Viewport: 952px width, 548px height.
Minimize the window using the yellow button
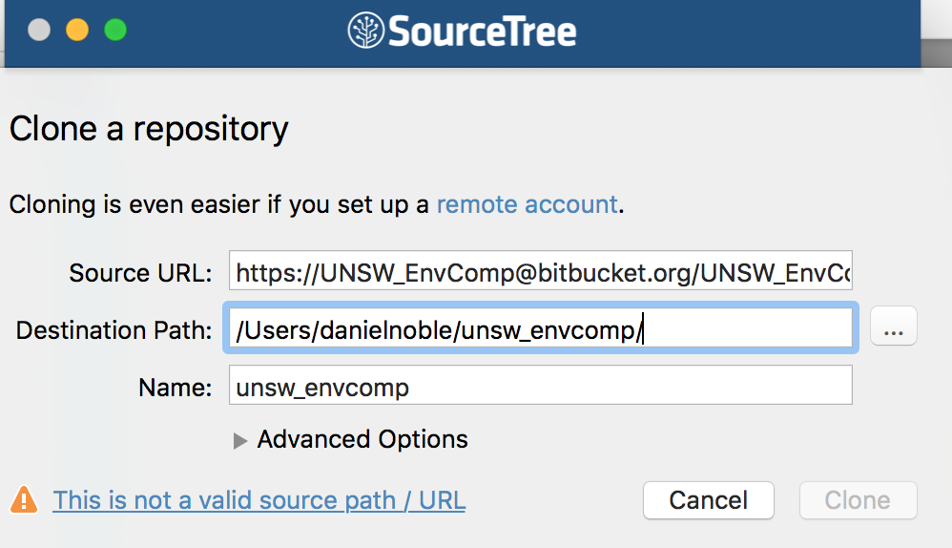click(x=77, y=30)
